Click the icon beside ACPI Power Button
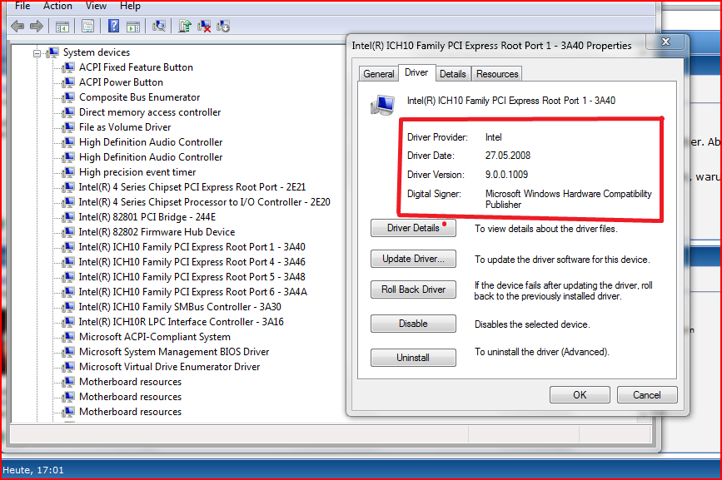This screenshot has height=480, width=722. 68,82
